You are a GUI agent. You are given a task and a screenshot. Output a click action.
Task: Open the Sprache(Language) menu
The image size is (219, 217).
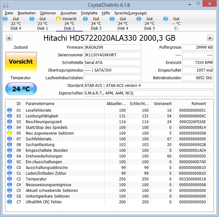(x=130, y=13)
